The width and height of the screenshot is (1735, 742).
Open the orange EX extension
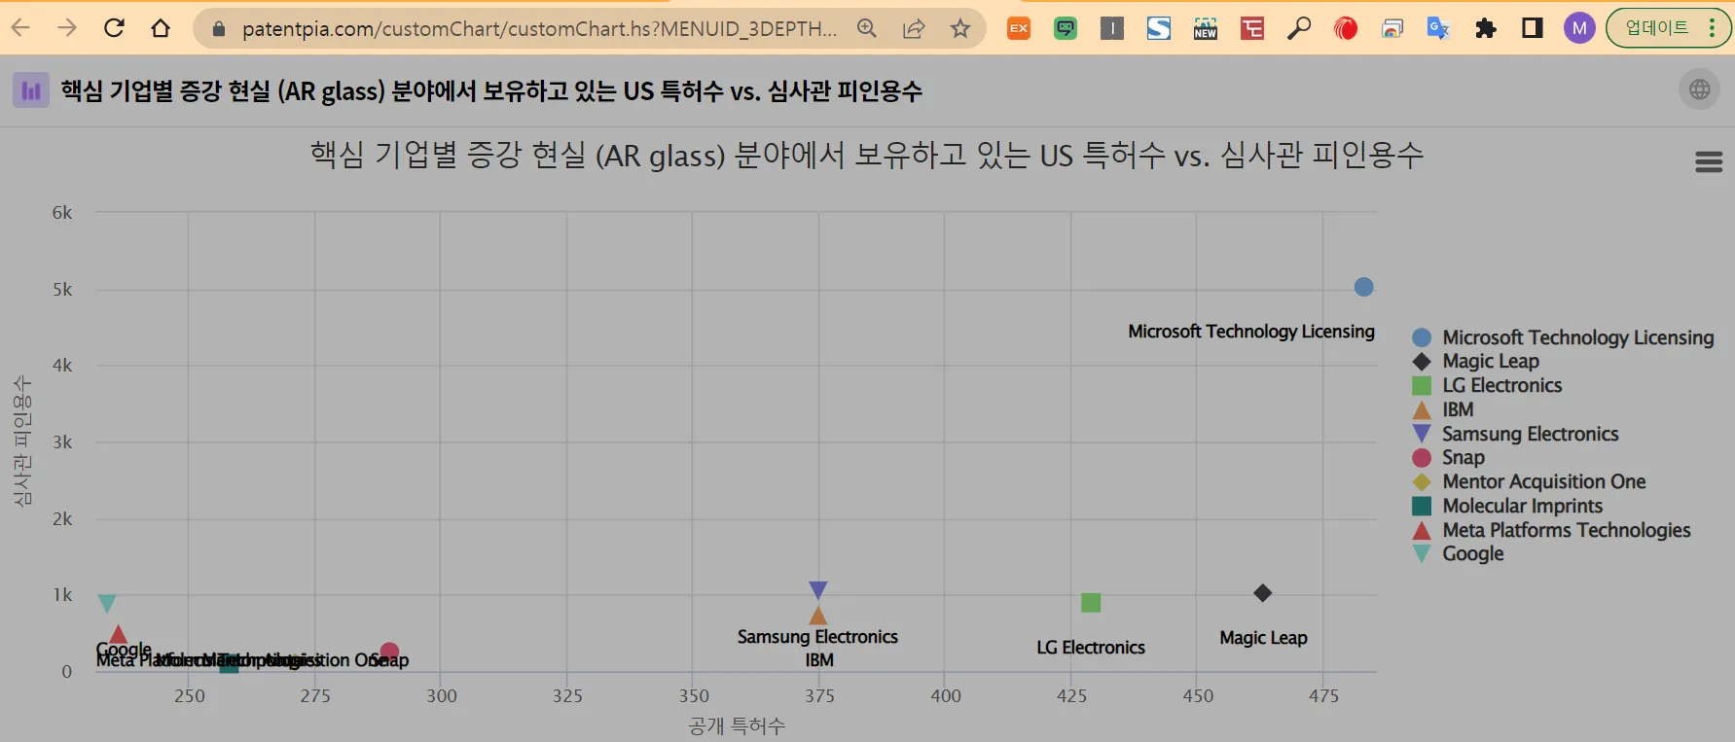click(x=1019, y=28)
